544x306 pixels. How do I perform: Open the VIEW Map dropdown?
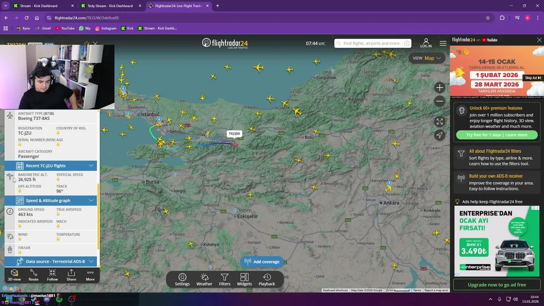[x=427, y=58]
